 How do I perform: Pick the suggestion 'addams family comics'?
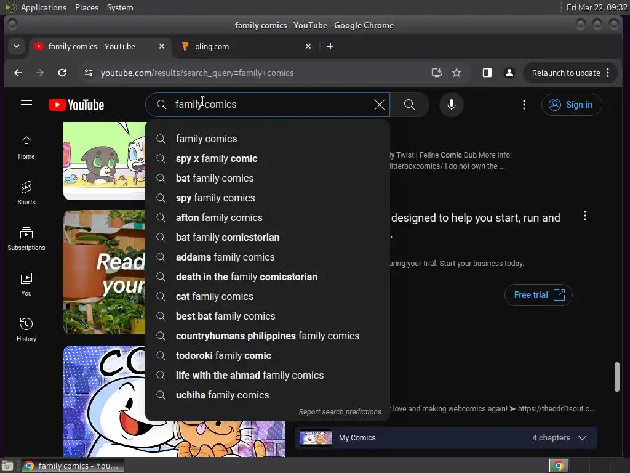[268, 257]
